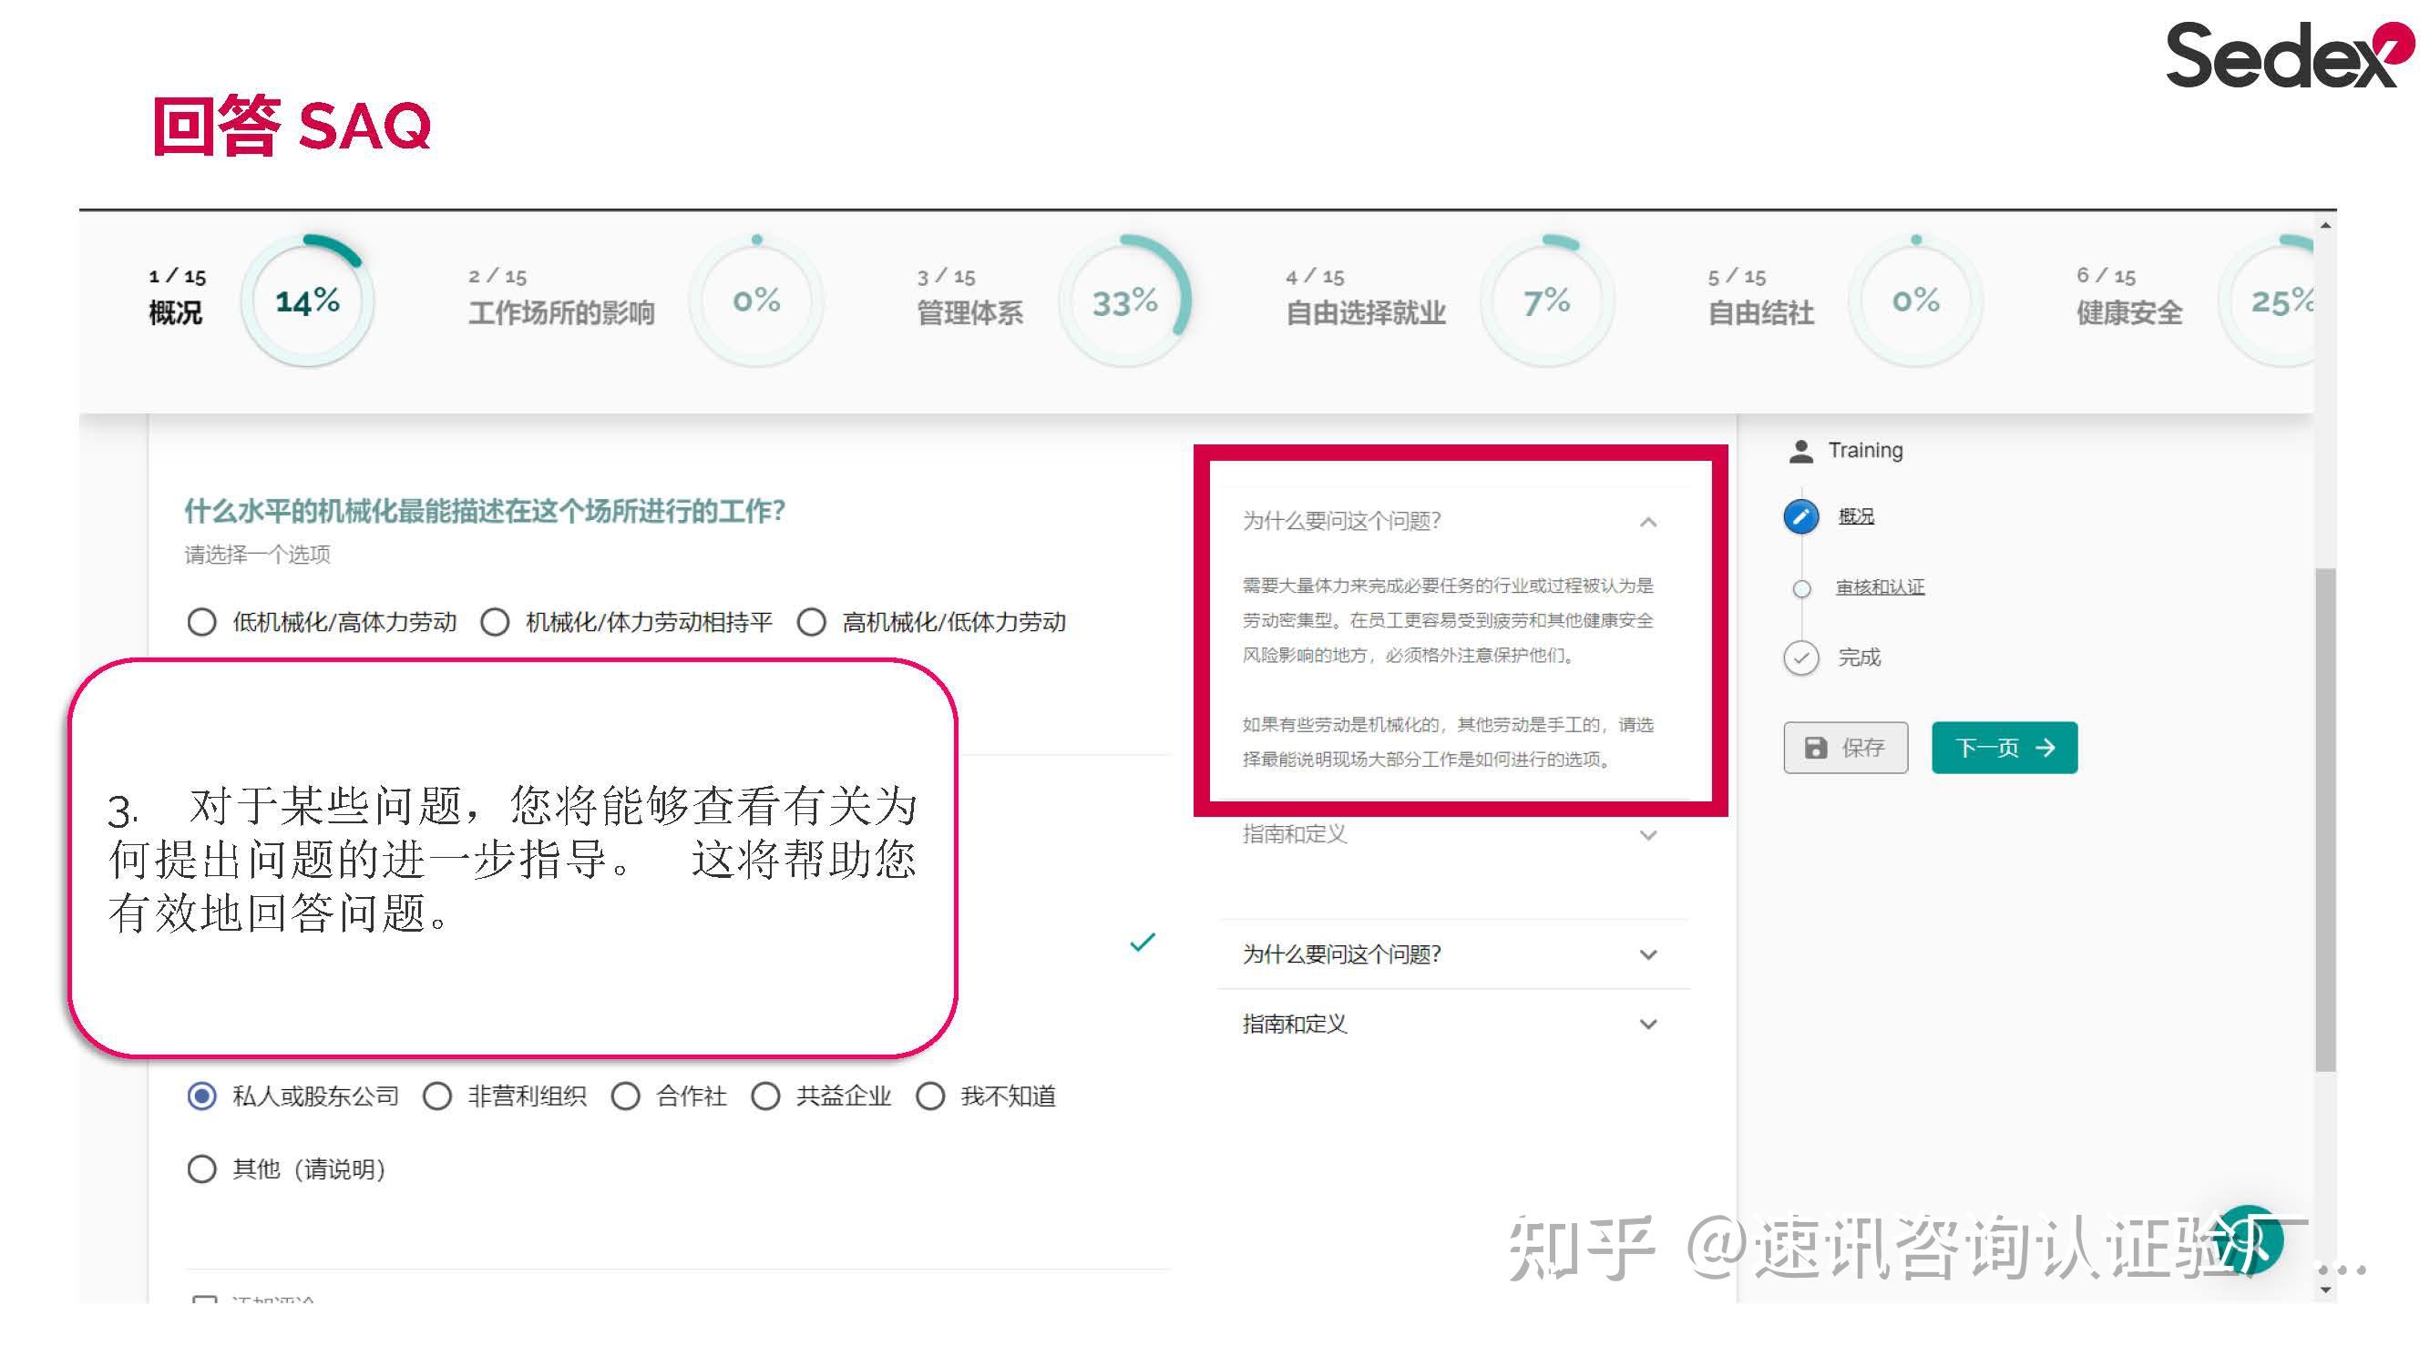The height and width of the screenshot is (1346, 2430).
Task: Select the 非营利组织 radio button
Action: [x=436, y=1096]
